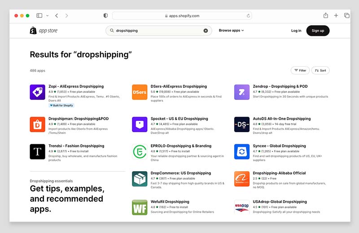The image size is (359, 233).
Task: Go back in browser history
Action: click(x=57, y=16)
